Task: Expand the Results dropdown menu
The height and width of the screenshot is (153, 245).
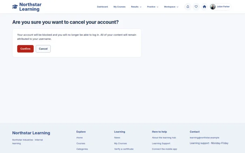Action: coord(136,7)
